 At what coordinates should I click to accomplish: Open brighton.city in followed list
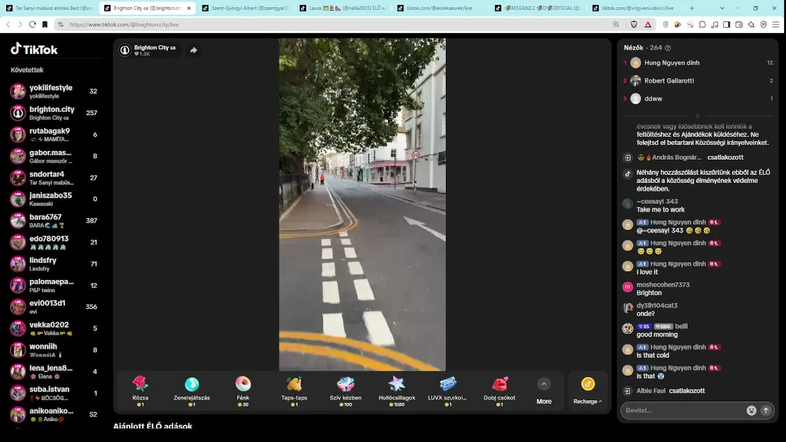pyautogui.click(x=55, y=113)
